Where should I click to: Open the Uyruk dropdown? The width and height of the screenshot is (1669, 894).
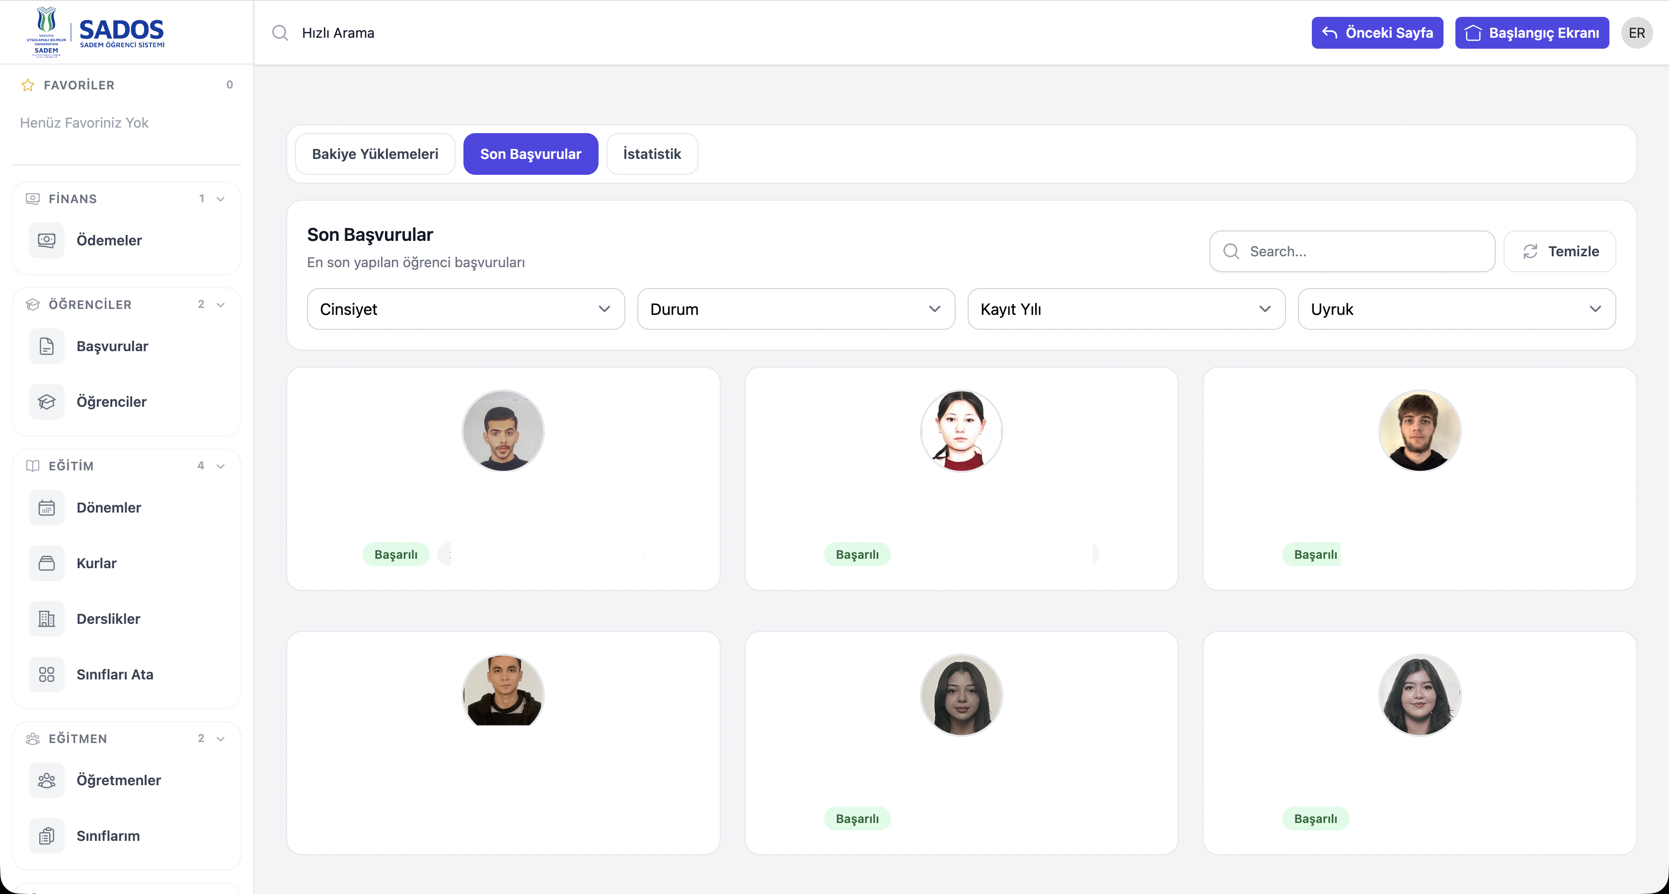tap(1456, 309)
